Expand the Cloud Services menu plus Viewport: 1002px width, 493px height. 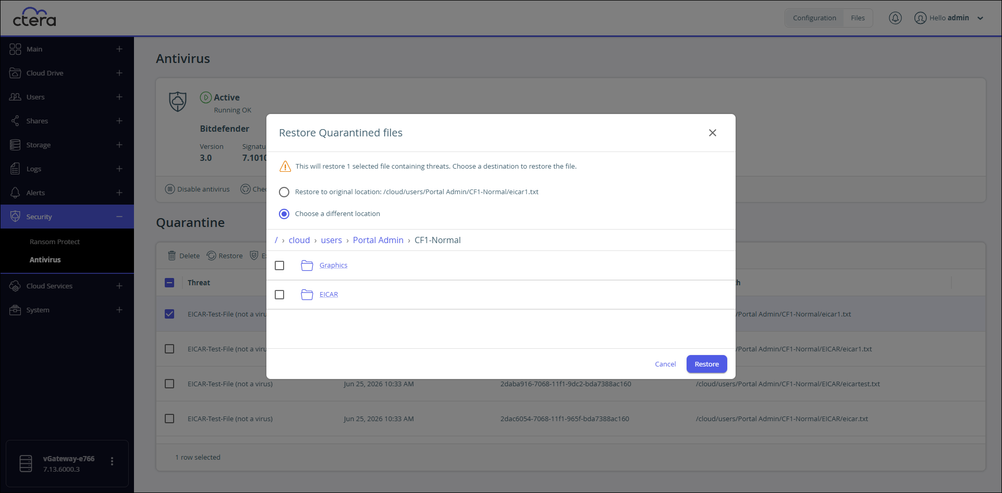tap(119, 286)
